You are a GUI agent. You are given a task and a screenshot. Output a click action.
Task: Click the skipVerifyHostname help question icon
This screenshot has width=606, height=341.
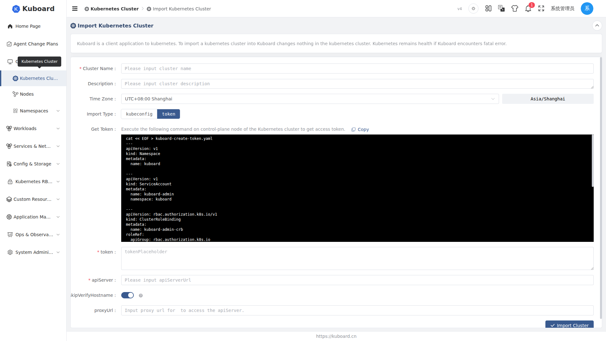[x=141, y=296]
